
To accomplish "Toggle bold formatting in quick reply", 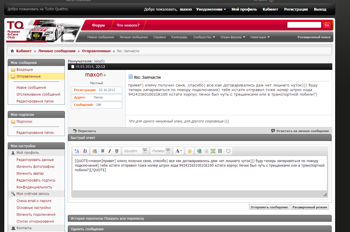I will pyautogui.click(x=103, y=151).
